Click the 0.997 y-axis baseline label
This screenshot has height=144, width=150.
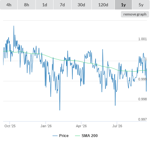tap(142, 119)
